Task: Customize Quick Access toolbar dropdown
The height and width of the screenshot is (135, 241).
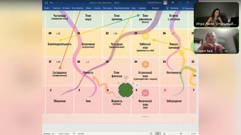Action: pyautogui.click(x=61, y=3)
